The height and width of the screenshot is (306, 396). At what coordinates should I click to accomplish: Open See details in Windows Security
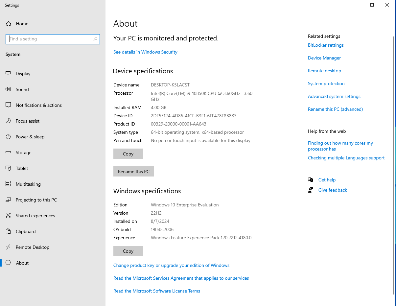145,52
